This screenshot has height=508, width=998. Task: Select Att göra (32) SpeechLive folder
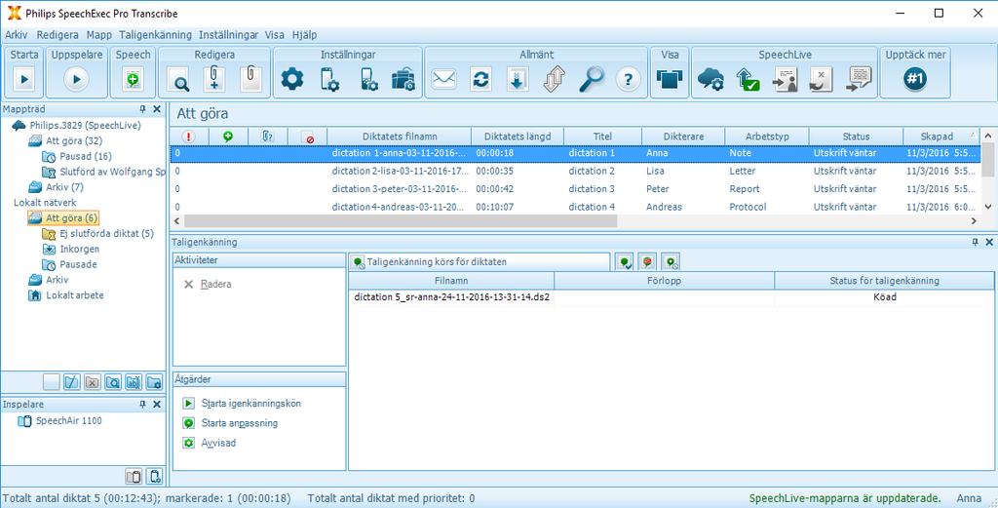coord(65,140)
